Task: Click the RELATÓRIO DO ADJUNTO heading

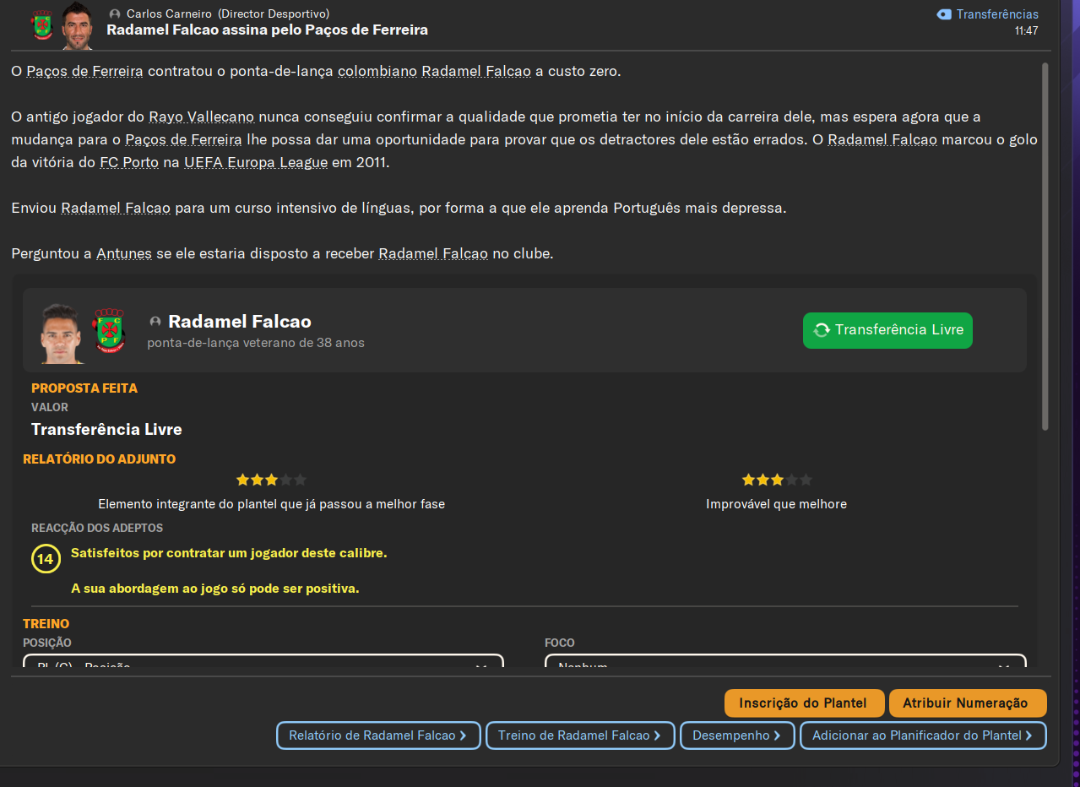Action: point(100,459)
